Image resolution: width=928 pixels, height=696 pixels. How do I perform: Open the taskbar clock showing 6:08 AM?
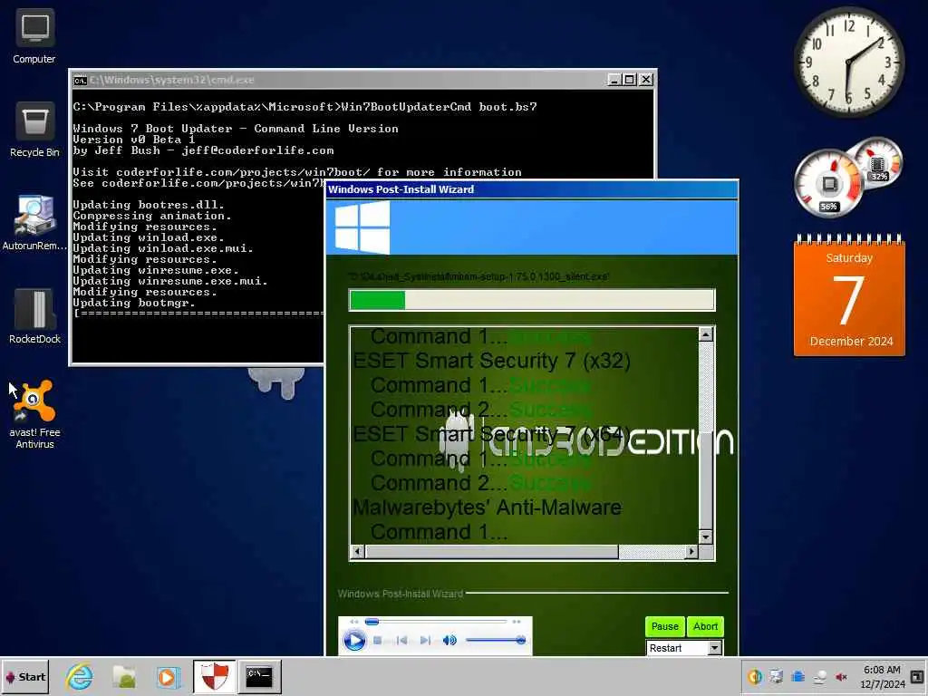pyautogui.click(x=882, y=676)
